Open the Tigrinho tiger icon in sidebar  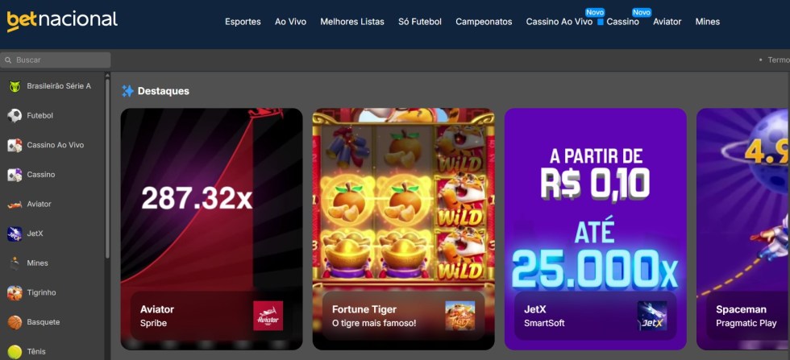[15, 292]
